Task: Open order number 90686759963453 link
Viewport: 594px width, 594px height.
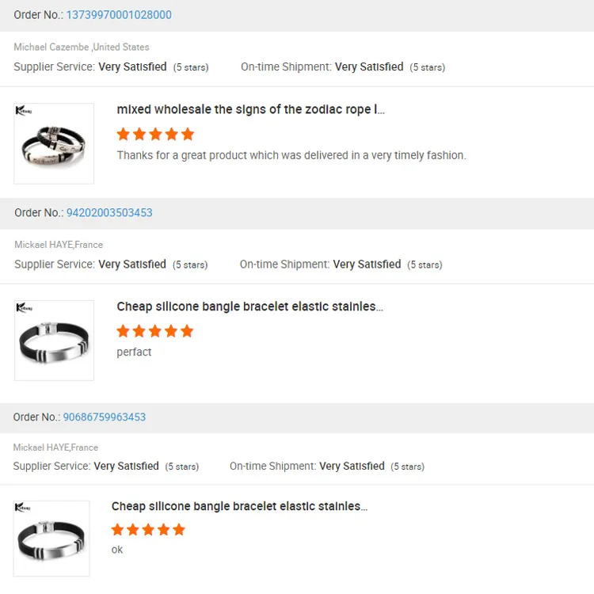Action: tap(105, 417)
